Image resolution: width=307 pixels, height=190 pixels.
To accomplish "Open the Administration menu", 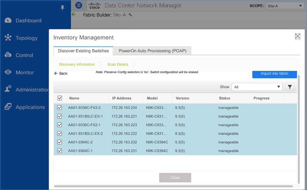I will coord(32,90).
